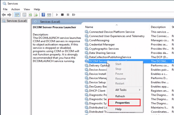Open the Help menu in menu bar

37,9
